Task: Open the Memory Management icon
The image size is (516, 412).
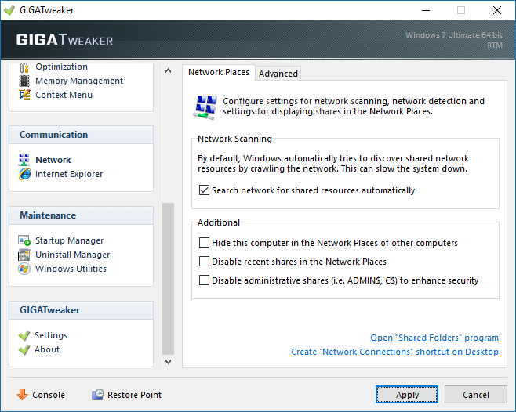Action: (24, 81)
